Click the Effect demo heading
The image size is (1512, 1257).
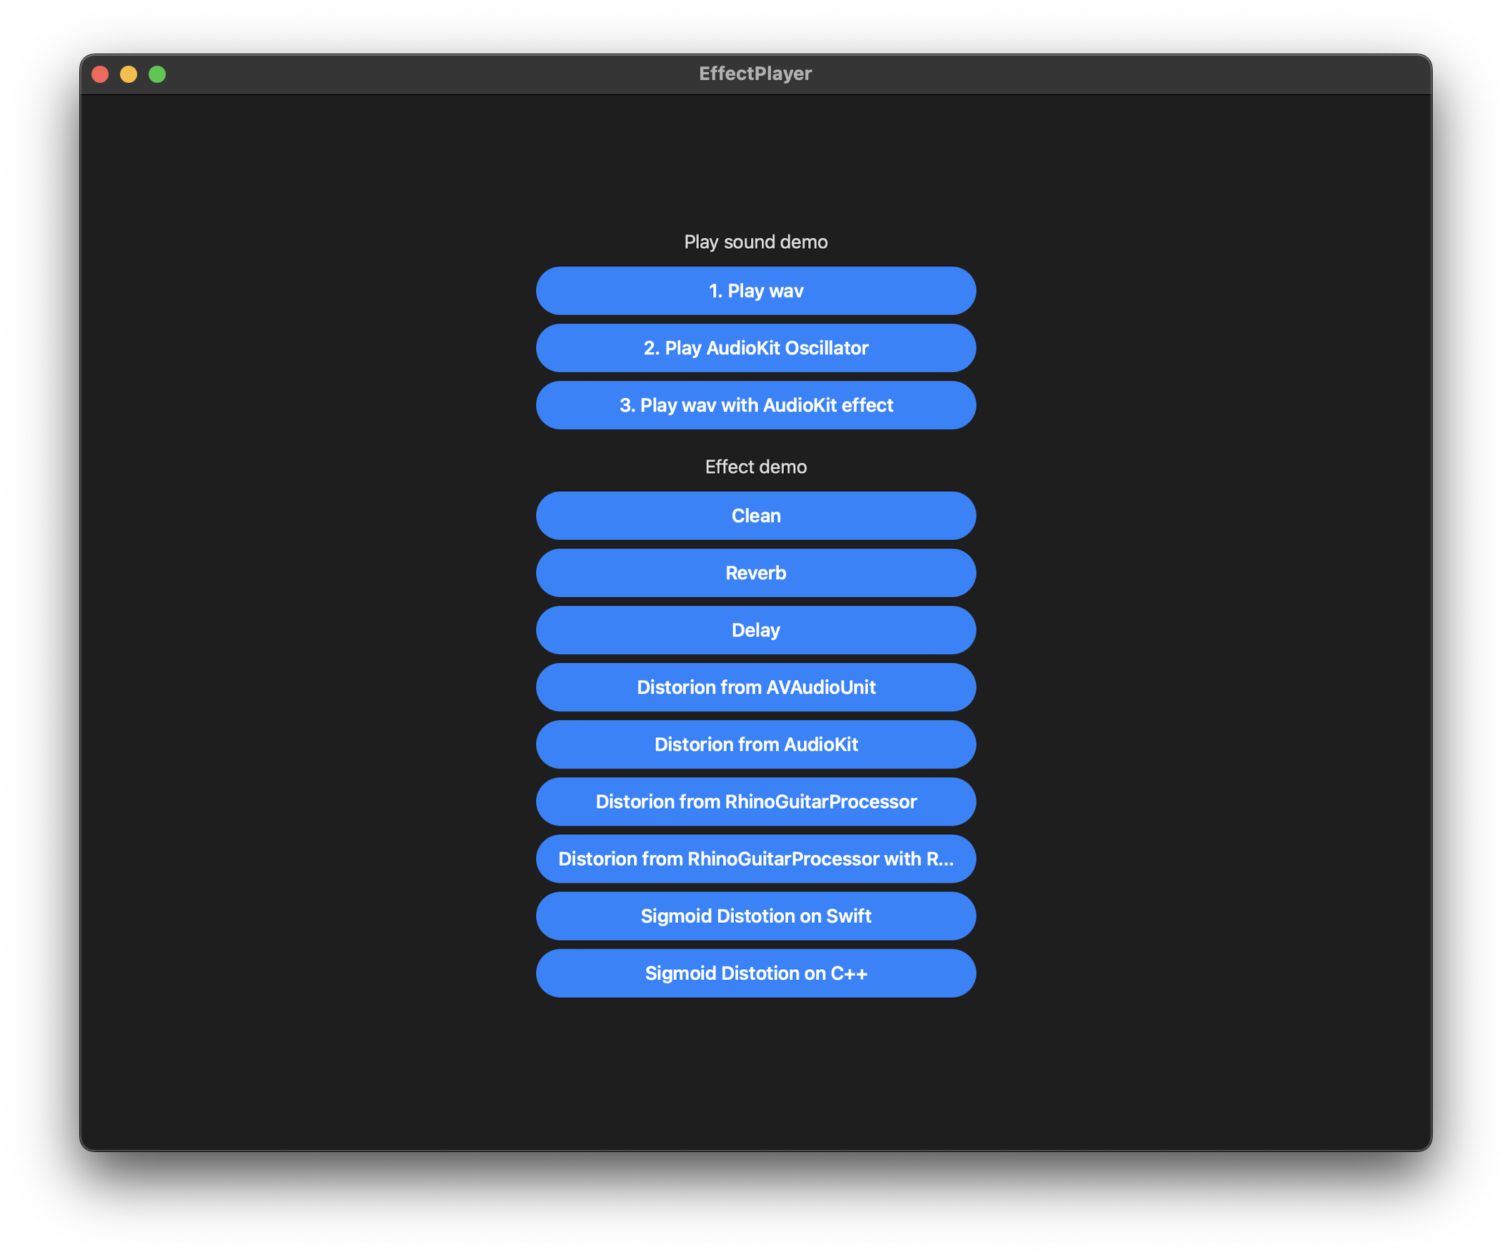click(756, 466)
